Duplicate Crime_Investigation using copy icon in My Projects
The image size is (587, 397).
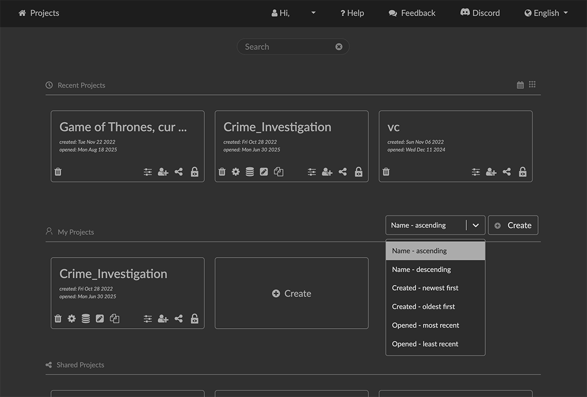[x=114, y=319]
